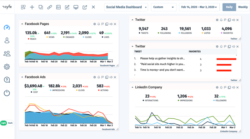Image resolution: width=250 pixels, height=139 pixels.
Task: Collapse the Twitter tweets table widget
Action: (x=132, y=46)
